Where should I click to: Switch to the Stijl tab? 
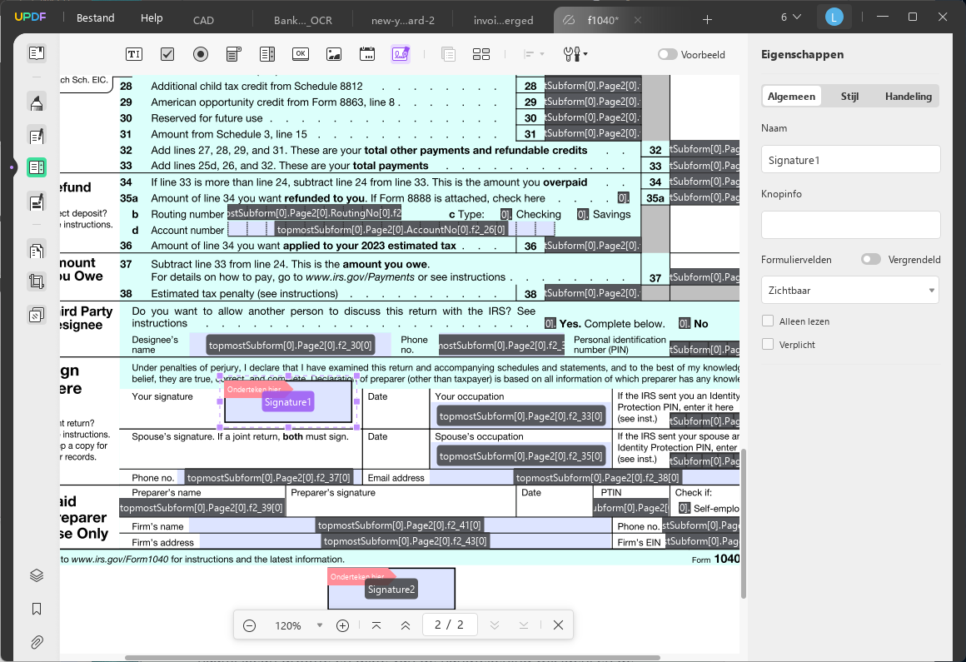[849, 96]
